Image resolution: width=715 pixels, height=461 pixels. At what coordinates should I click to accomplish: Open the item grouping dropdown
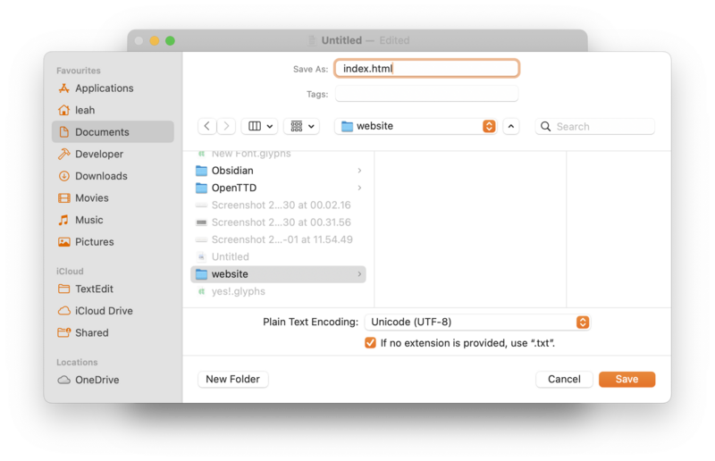303,127
